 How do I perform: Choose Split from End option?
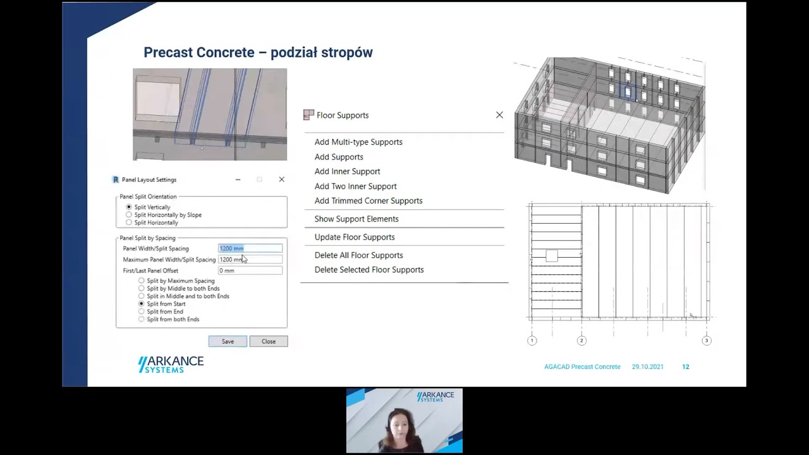coord(142,312)
